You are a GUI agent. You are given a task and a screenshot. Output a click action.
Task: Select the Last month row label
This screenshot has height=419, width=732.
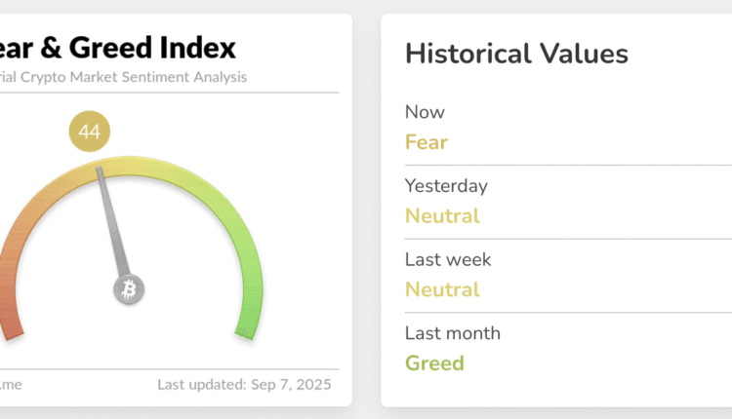click(453, 333)
